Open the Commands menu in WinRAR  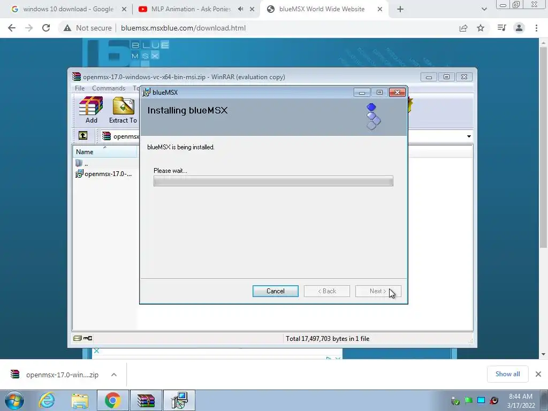[108, 88]
